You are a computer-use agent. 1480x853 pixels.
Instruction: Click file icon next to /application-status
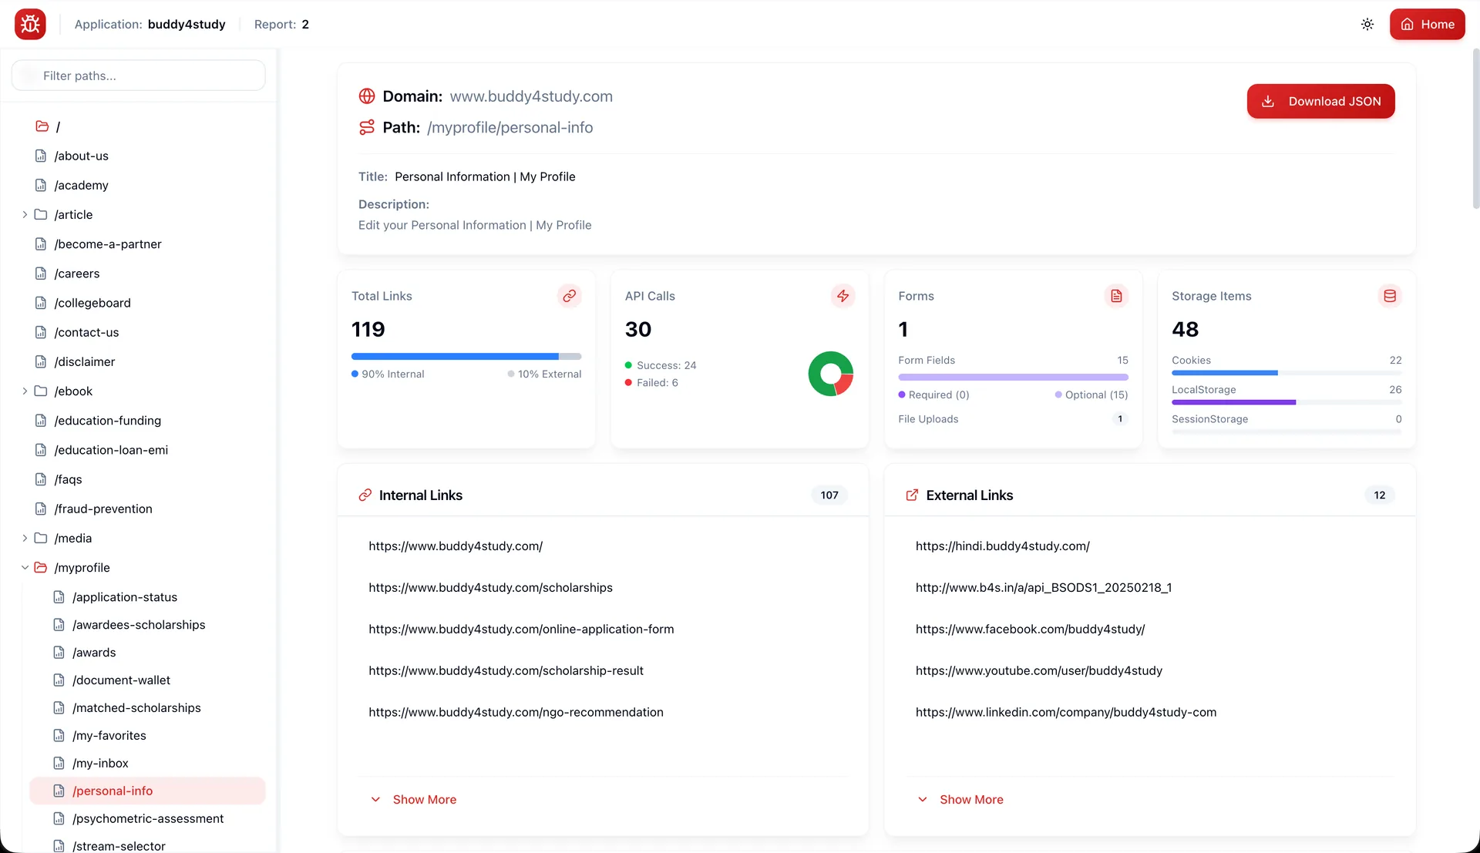click(59, 597)
